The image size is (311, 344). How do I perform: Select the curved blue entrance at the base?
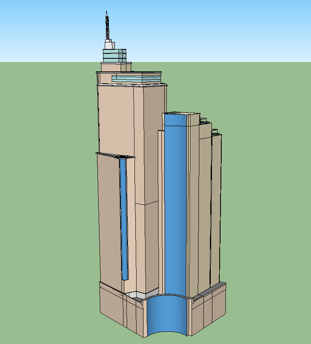click(167, 315)
